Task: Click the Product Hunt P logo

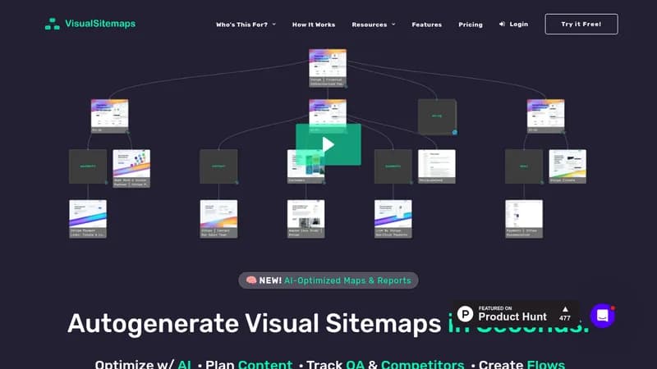Action: pos(465,314)
